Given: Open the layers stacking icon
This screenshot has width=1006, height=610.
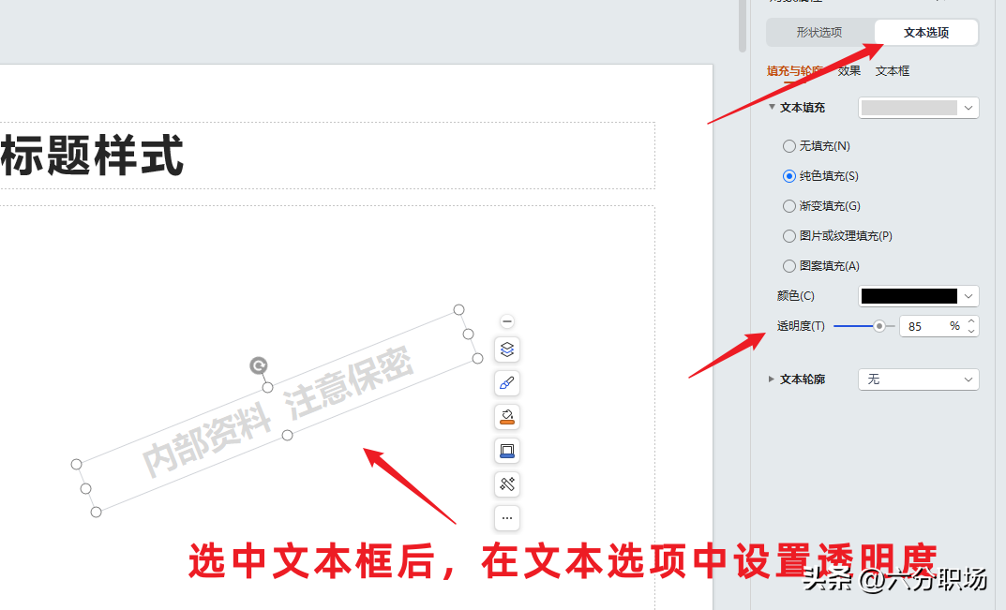Looking at the screenshot, I should 507,350.
